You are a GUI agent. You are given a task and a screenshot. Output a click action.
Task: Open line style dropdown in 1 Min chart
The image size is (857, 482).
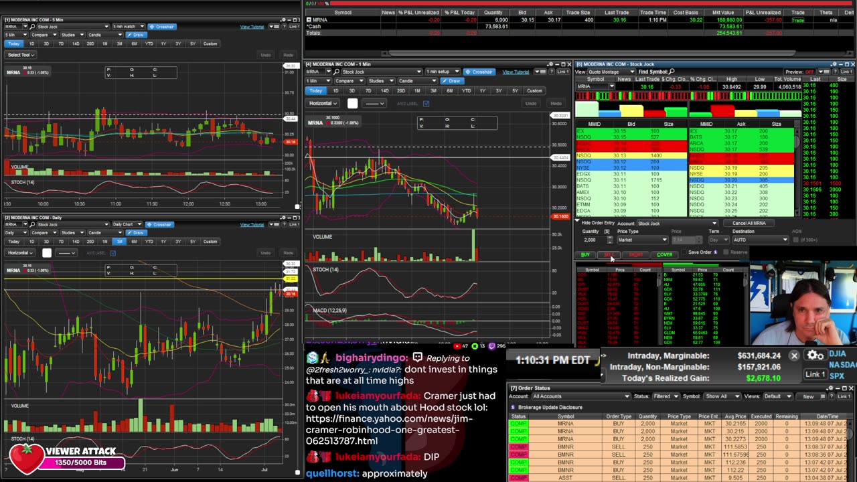click(373, 104)
